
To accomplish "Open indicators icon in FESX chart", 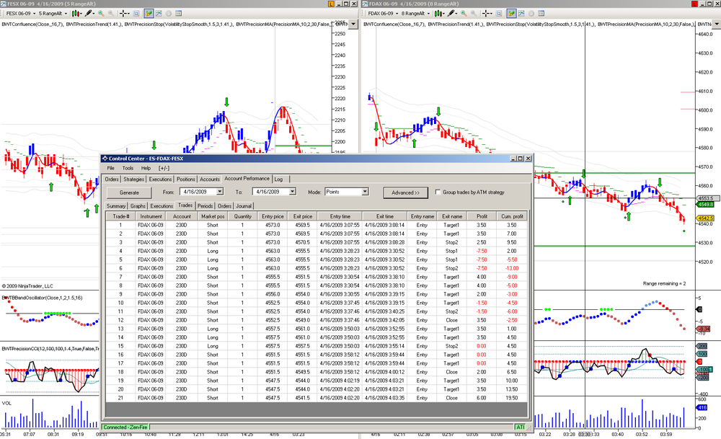I will tap(159, 13).
